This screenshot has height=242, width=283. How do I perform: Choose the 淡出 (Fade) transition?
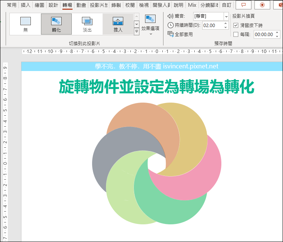point(87,24)
